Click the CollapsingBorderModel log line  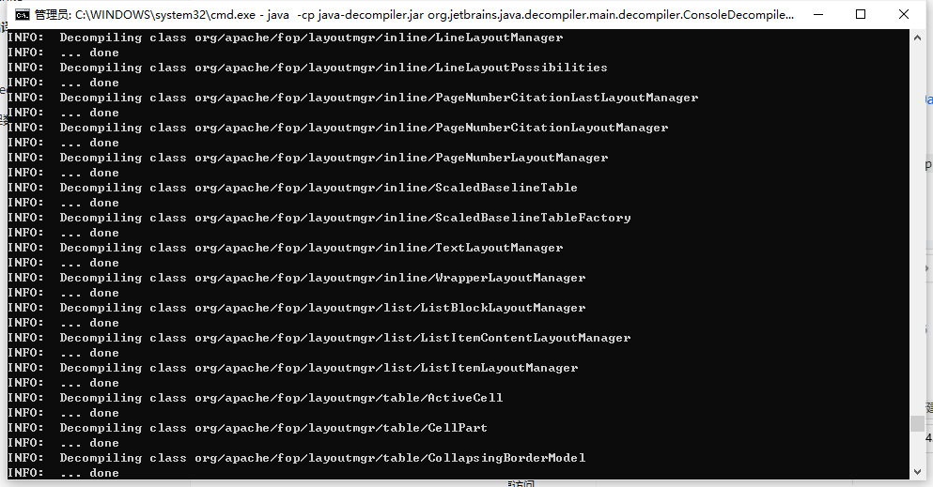[296, 457]
